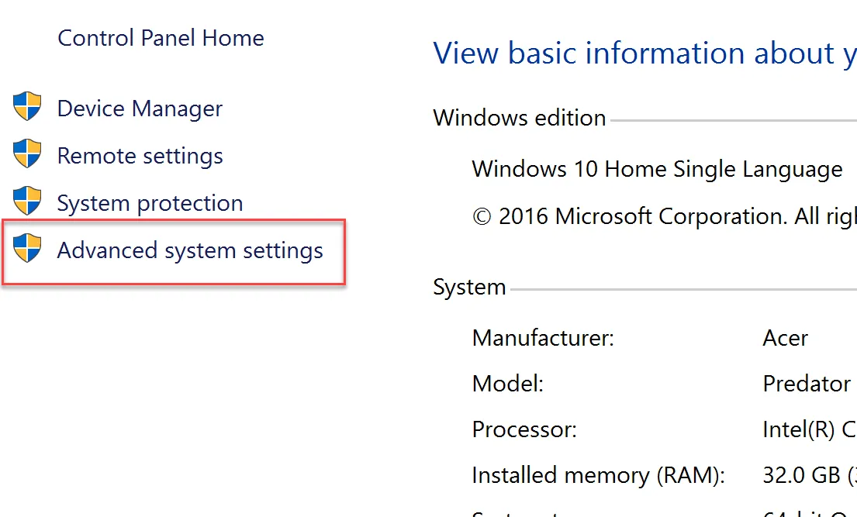Select the Predator model value
The image size is (857, 517).
click(807, 384)
